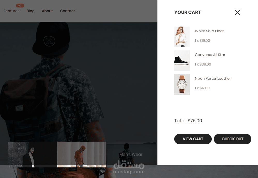The image size is (258, 178).
Task: Open the White Shirt Pleat product thumbnail
Action: pos(182,37)
